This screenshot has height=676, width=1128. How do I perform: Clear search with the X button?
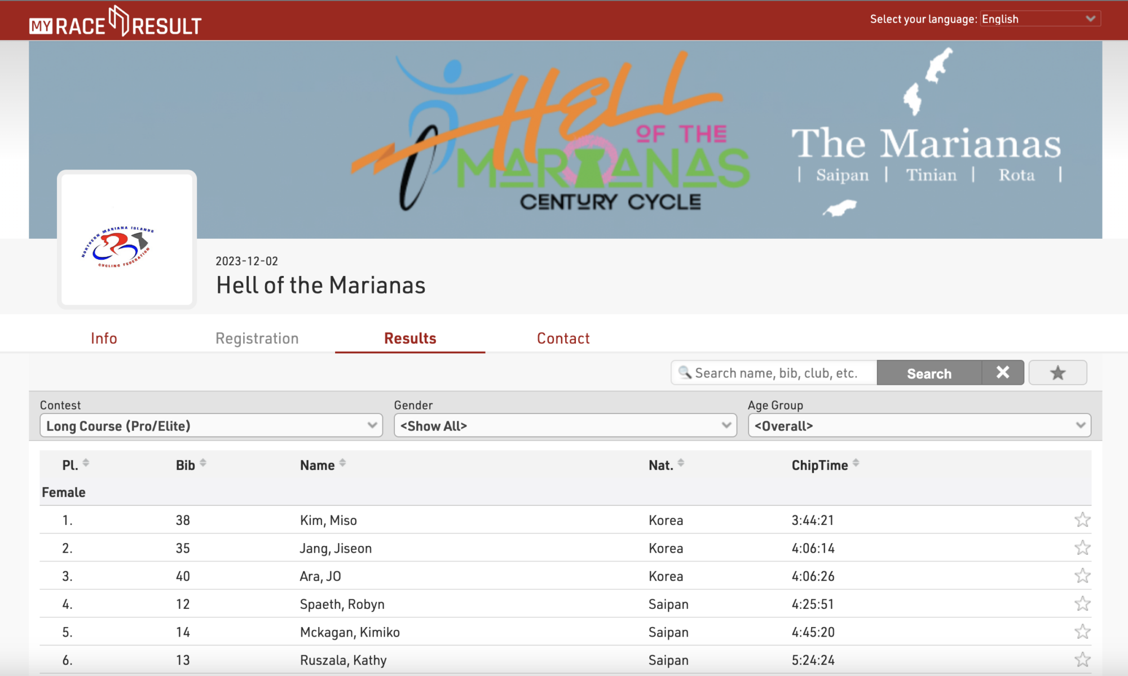point(1002,373)
